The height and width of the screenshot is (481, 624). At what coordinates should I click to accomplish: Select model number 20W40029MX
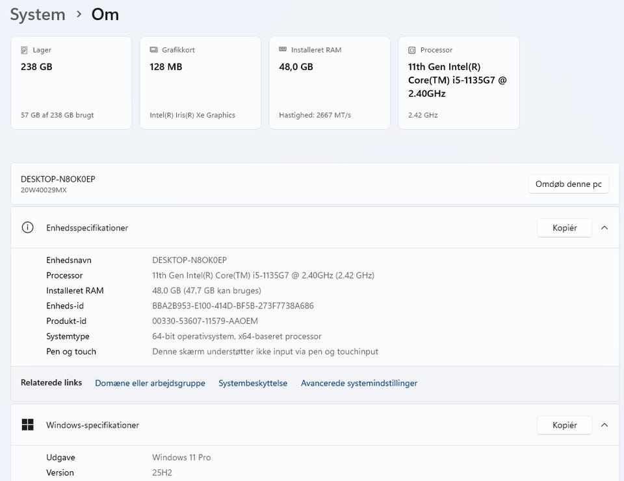point(44,190)
